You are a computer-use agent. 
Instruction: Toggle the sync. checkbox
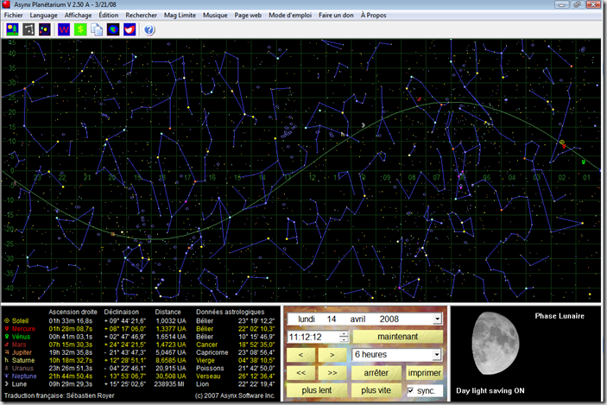tap(411, 390)
